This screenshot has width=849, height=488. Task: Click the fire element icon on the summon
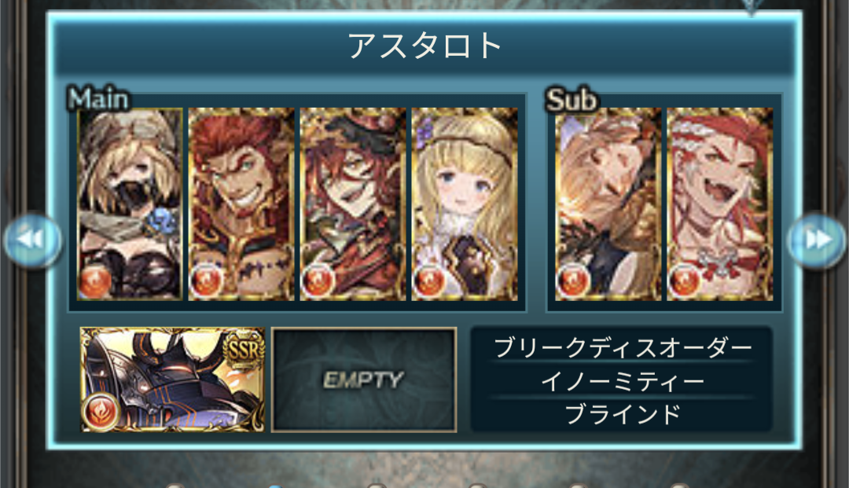tap(101, 411)
